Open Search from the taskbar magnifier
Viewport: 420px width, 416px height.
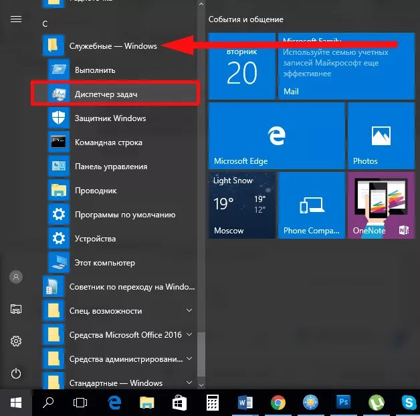[48, 403]
